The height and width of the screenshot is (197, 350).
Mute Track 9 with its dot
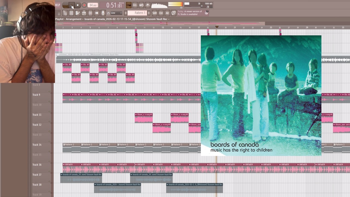coord(49,102)
